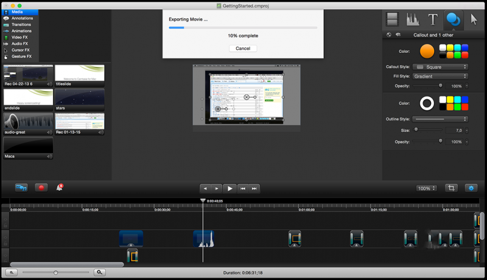Screen dimensions: 487x280
Task: Click the red record button
Action: [41, 188]
